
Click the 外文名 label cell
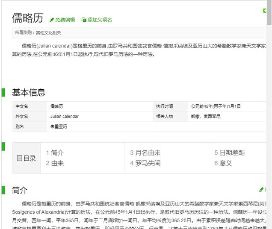coord(30,117)
